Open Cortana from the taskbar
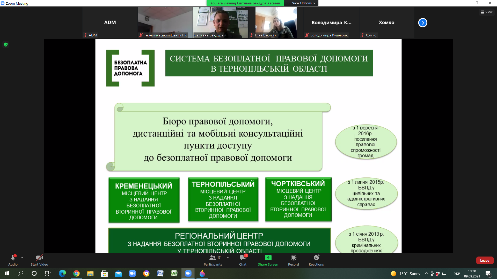The image size is (497, 279). tap(34, 273)
